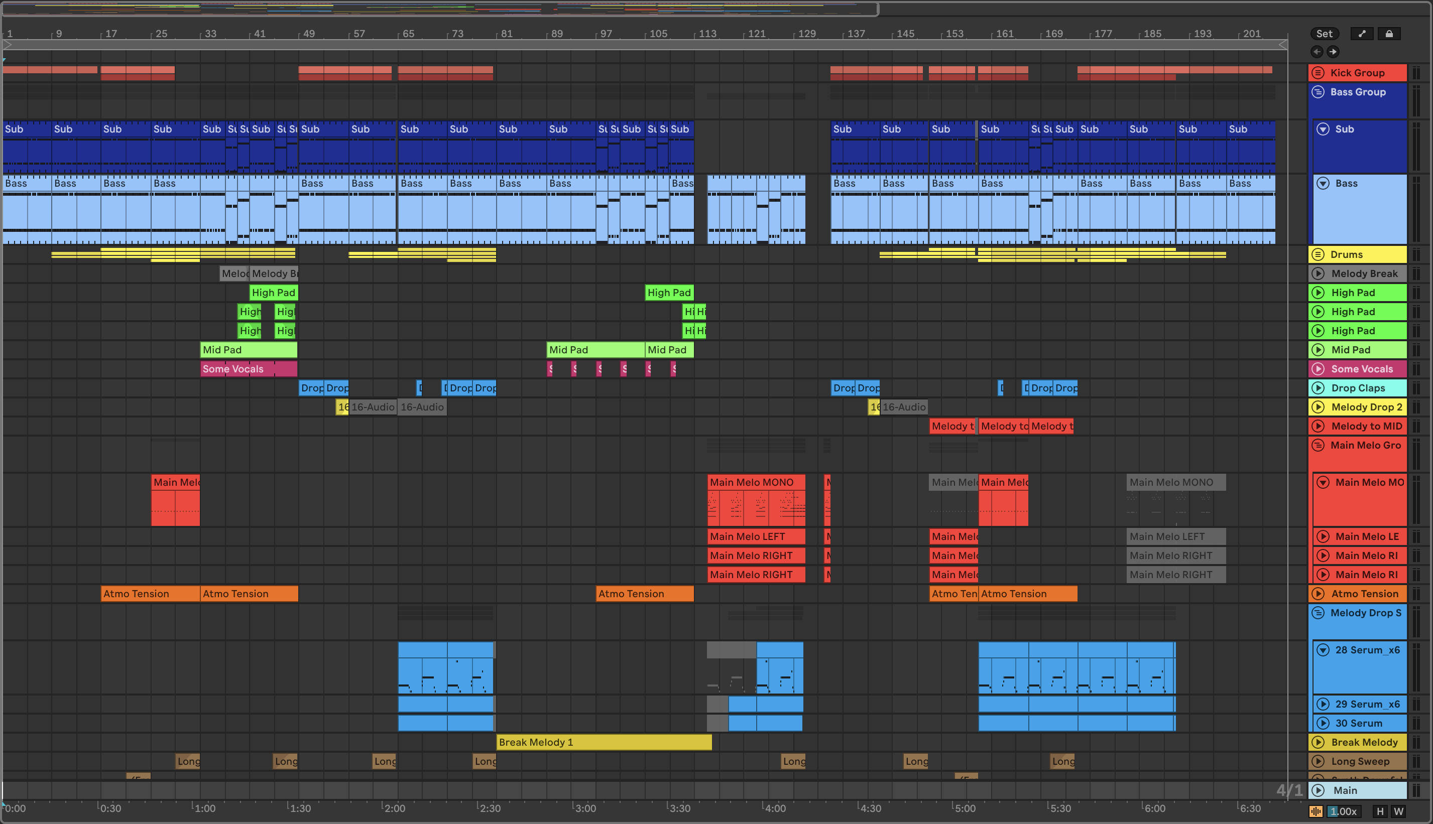
Task: Click the H optimize height button
Action: (x=1380, y=811)
